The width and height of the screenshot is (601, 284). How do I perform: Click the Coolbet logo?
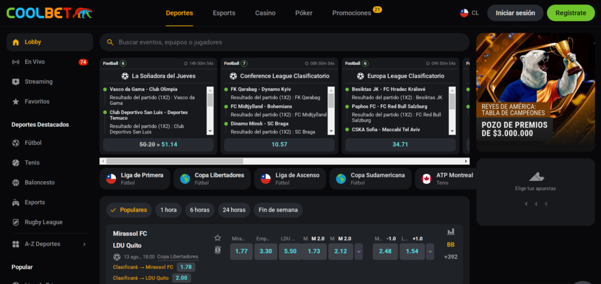coord(49,13)
